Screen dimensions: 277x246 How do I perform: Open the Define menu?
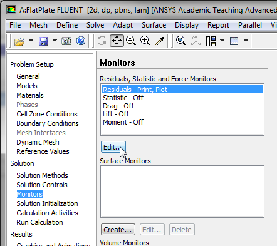pyautogui.click(x=67, y=25)
